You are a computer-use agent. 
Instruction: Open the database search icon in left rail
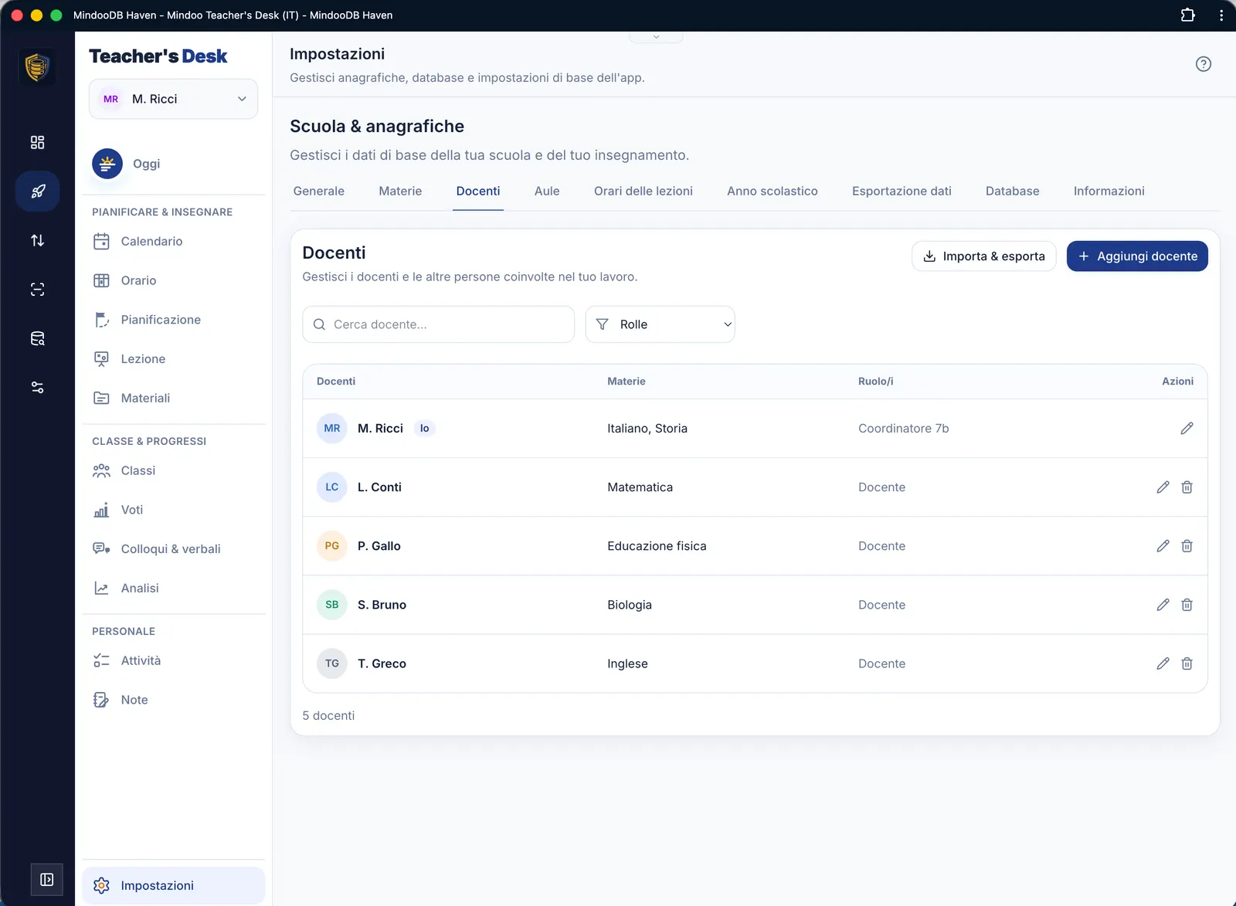pos(37,338)
